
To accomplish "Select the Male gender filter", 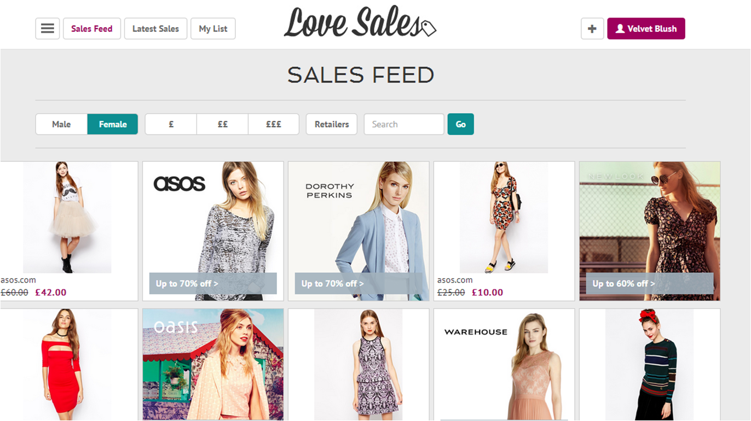I will point(61,124).
